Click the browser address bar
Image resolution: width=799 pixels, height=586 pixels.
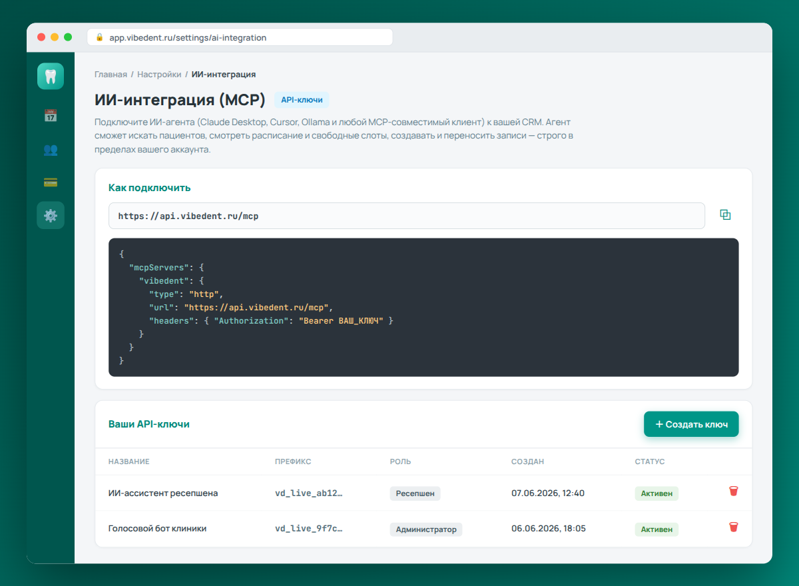click(240, 37)
